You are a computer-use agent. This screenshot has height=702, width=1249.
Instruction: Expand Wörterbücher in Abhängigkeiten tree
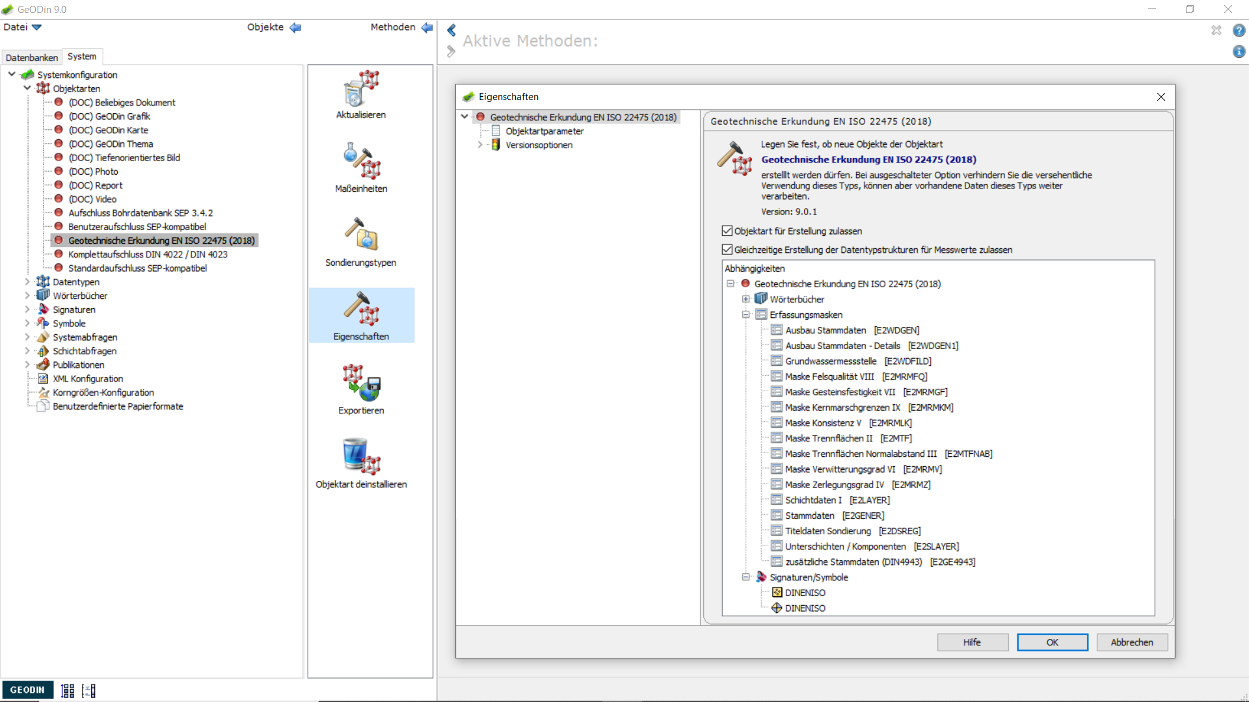[746, 299]
